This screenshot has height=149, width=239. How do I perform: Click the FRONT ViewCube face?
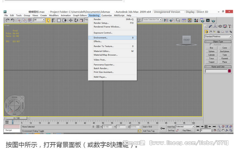(186, 40)
